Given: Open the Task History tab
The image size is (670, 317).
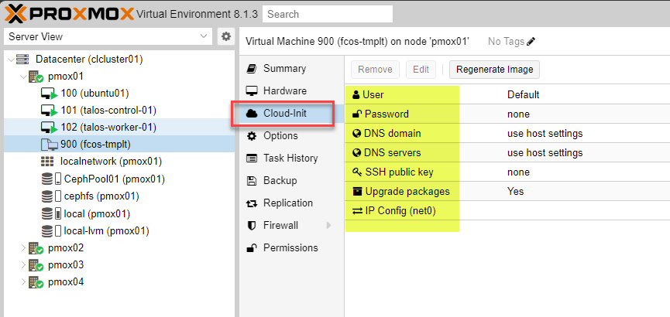Looking at the screenshot, I should [x=290, y=158].
